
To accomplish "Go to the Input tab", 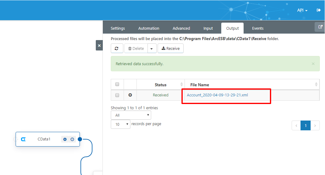I will pyautogui.click(x=208, y=28).
